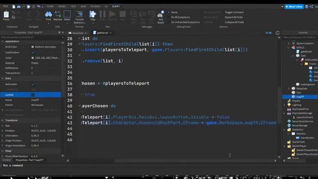This screenshot has height=179, width=318.
Task: Click the Paste icon in Clipboard
Action: 6,14
